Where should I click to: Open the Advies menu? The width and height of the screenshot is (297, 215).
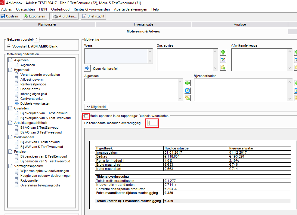[6, 9]
